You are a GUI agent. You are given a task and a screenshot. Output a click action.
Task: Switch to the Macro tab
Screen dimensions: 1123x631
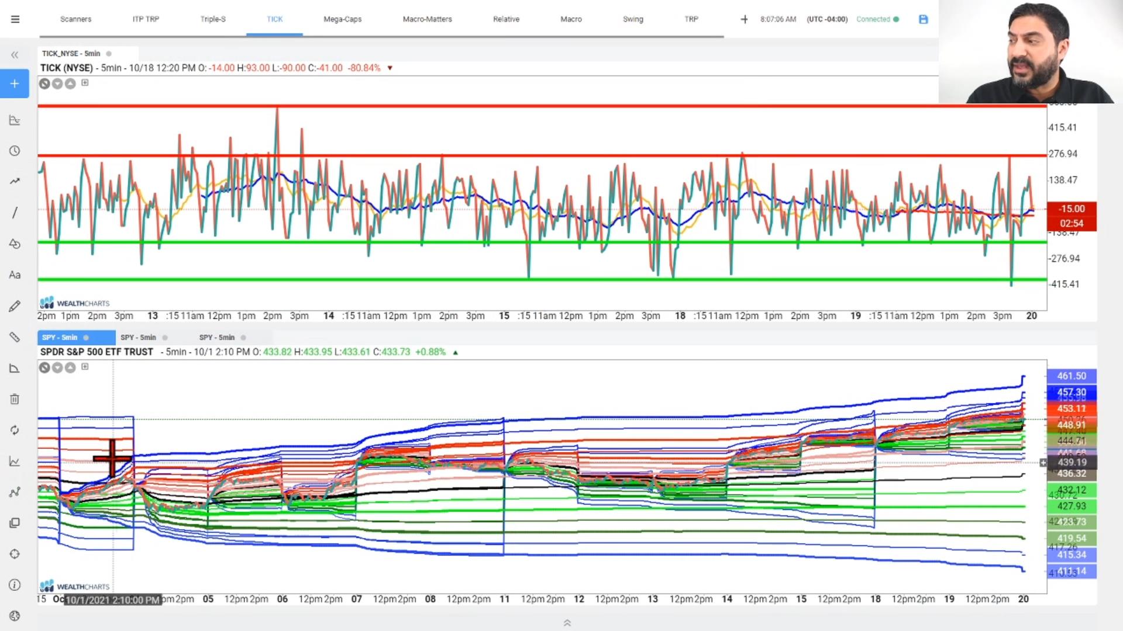point(571,19)
